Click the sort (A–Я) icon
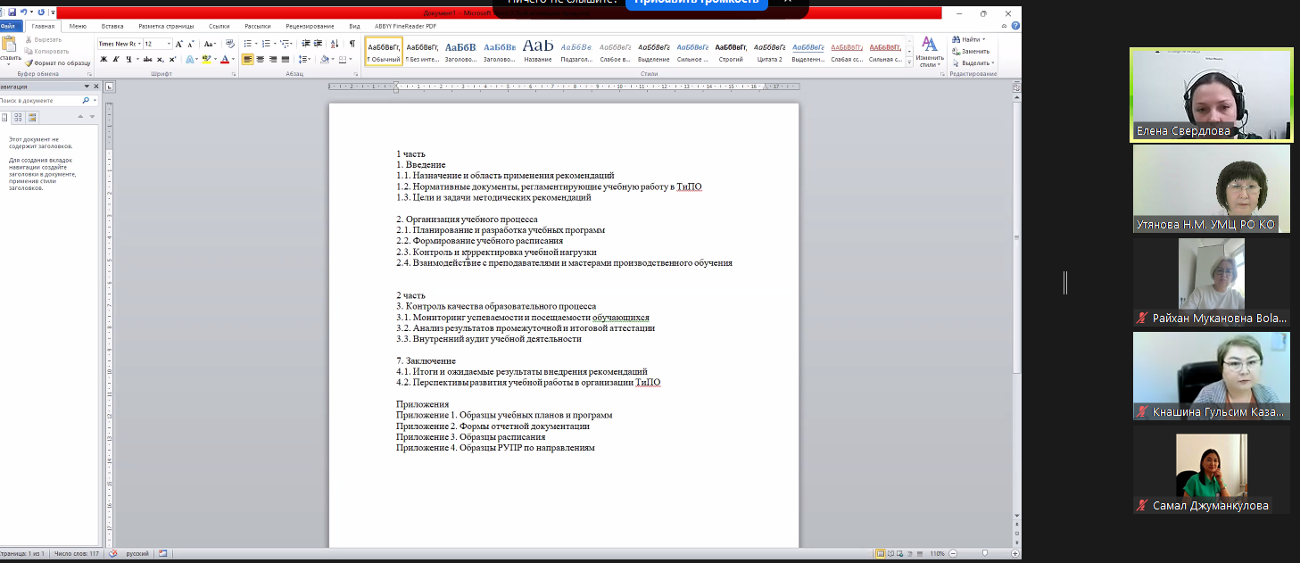Image resolution: width=1300 pixels, height=563 pixels. (335, 44)
